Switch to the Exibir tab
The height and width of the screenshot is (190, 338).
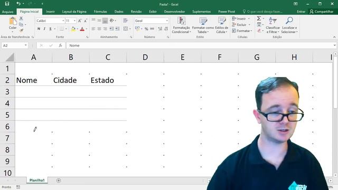click(x=153, y=12)
